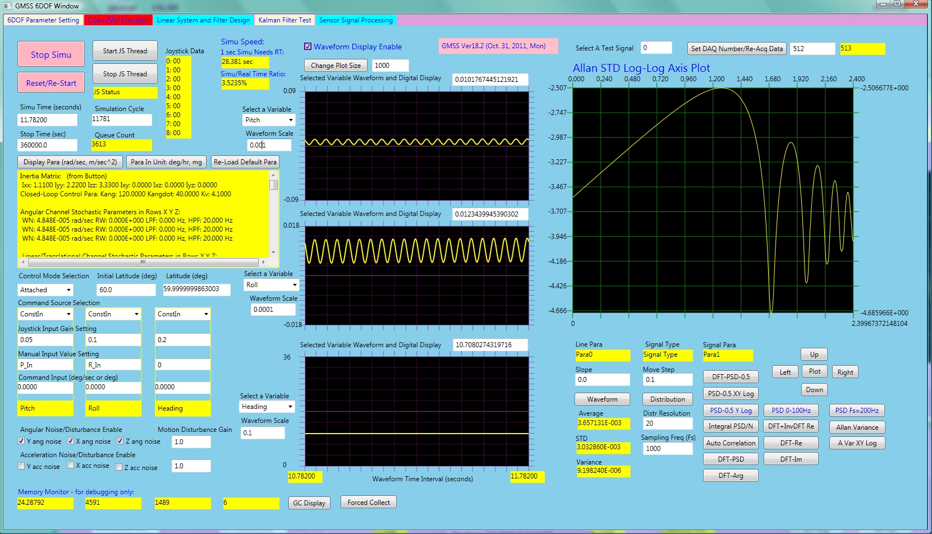Image resolution: width=932 pixels, height=534 pixels.
Task: Uncheck the Y ang noise checkbox
Action: click(x=21, y=441)
